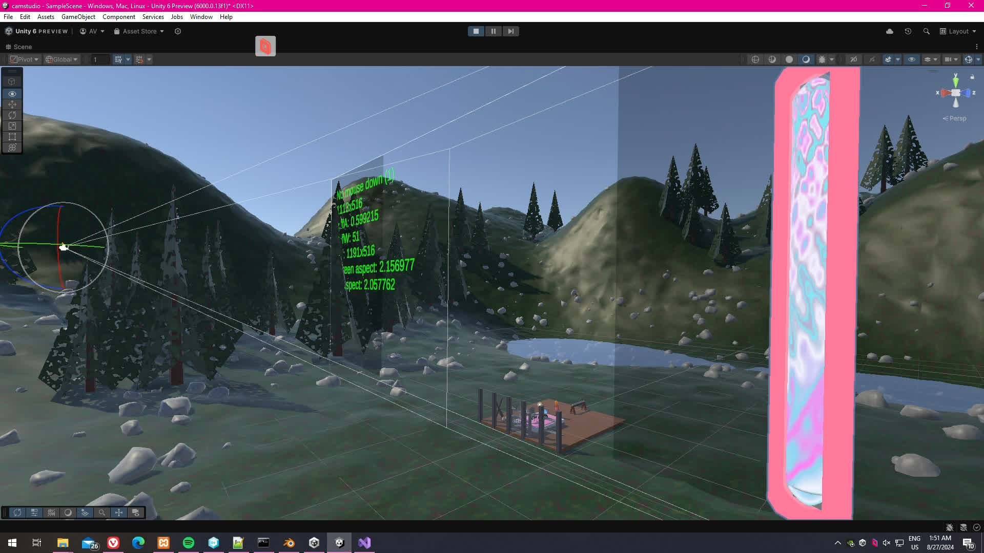Toggle hidden objects visibility eye

[x=911, y=59]
